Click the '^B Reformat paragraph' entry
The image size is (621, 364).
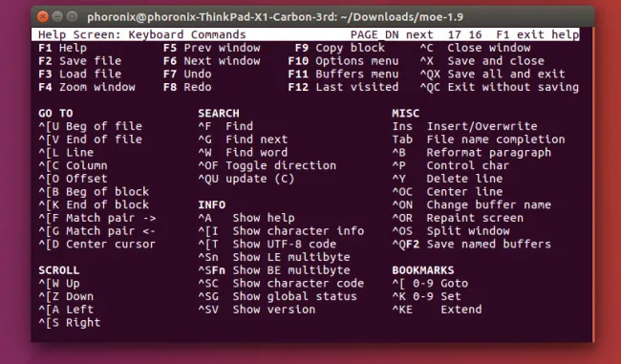pos(471,153)
